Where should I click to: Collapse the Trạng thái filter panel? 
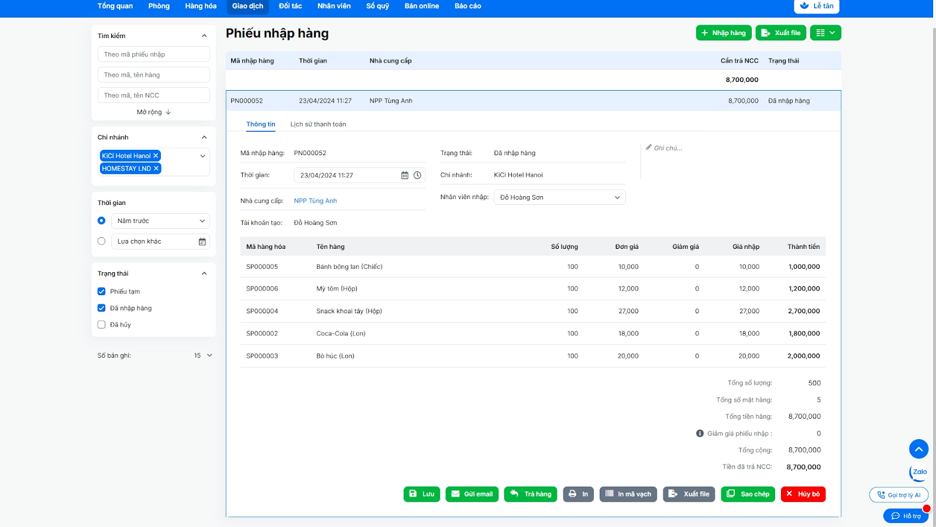(204, 273)
